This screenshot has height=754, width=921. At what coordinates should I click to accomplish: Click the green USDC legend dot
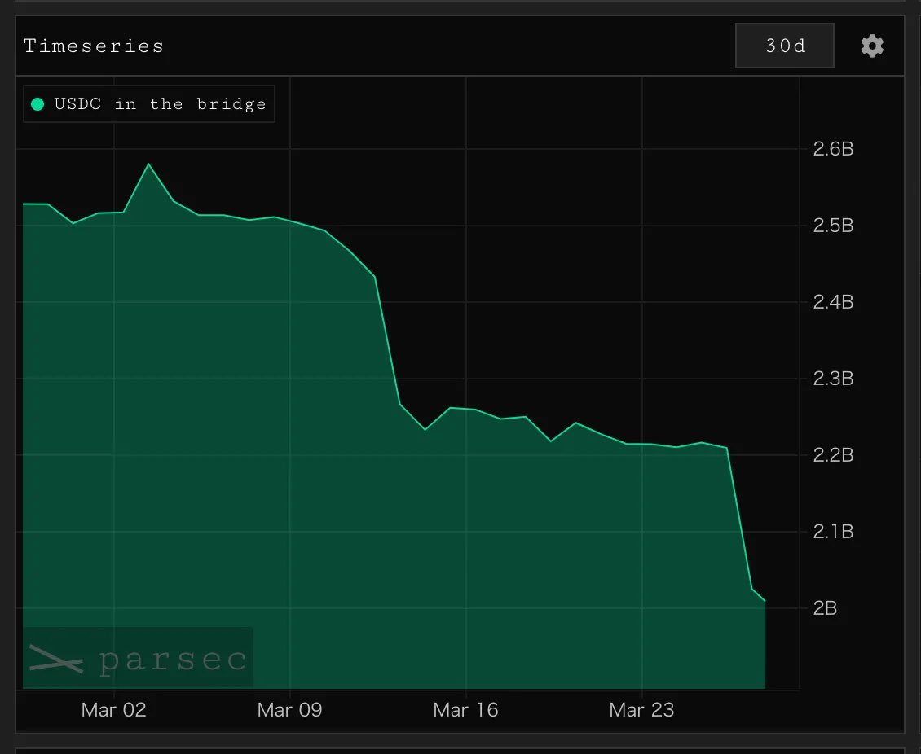click(37, 104)
